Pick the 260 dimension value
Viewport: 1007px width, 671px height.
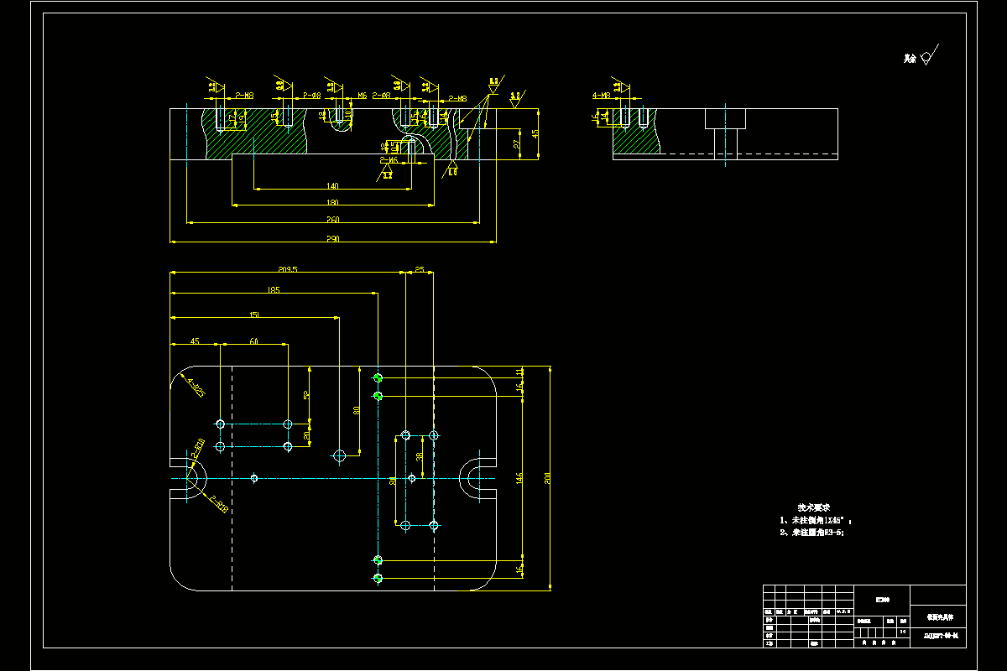[x=333, y=220]
